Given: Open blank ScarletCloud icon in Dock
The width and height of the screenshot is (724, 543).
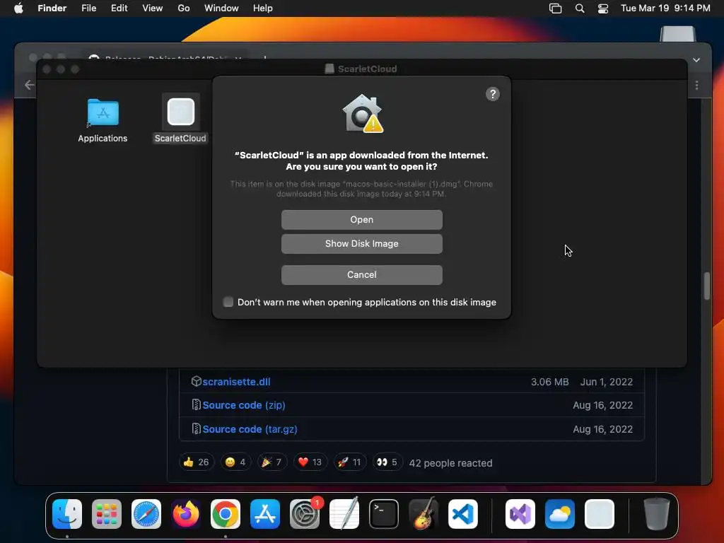Looking at the screenshot, I should 600,514.
